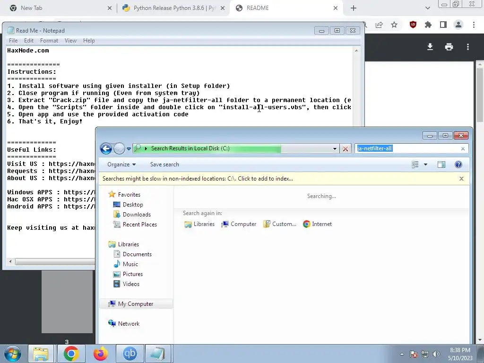Open recent pages dropdown beside navigation arrows

tap(129, 149)
